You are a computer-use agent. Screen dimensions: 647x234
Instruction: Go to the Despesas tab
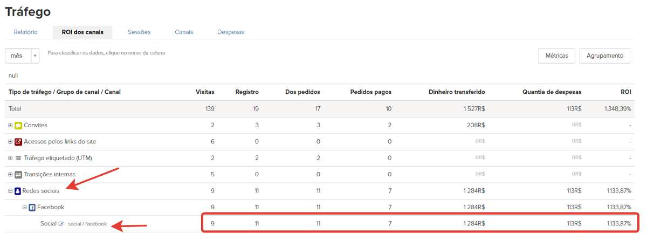pos(230,32)
